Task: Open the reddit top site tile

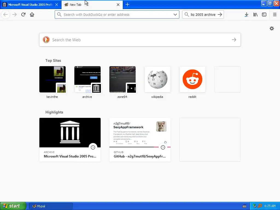Action: (x=192, y=80)
